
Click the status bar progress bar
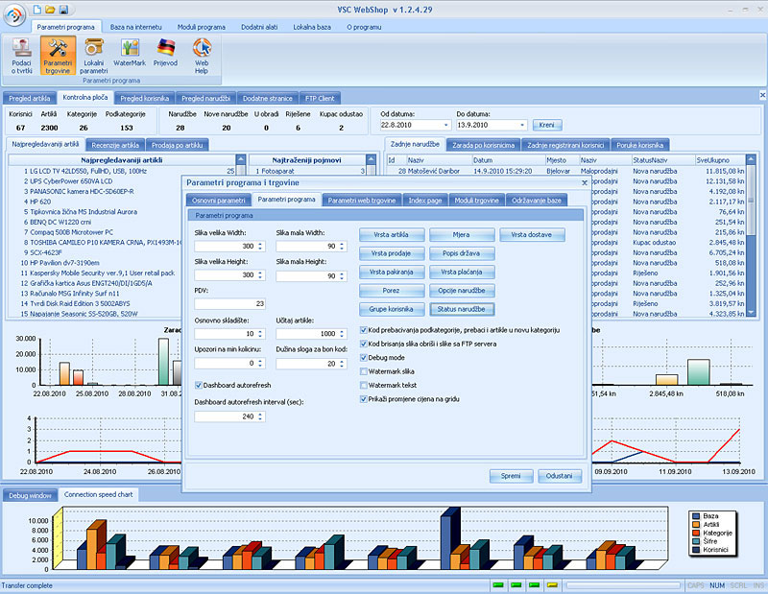(622, 585)
